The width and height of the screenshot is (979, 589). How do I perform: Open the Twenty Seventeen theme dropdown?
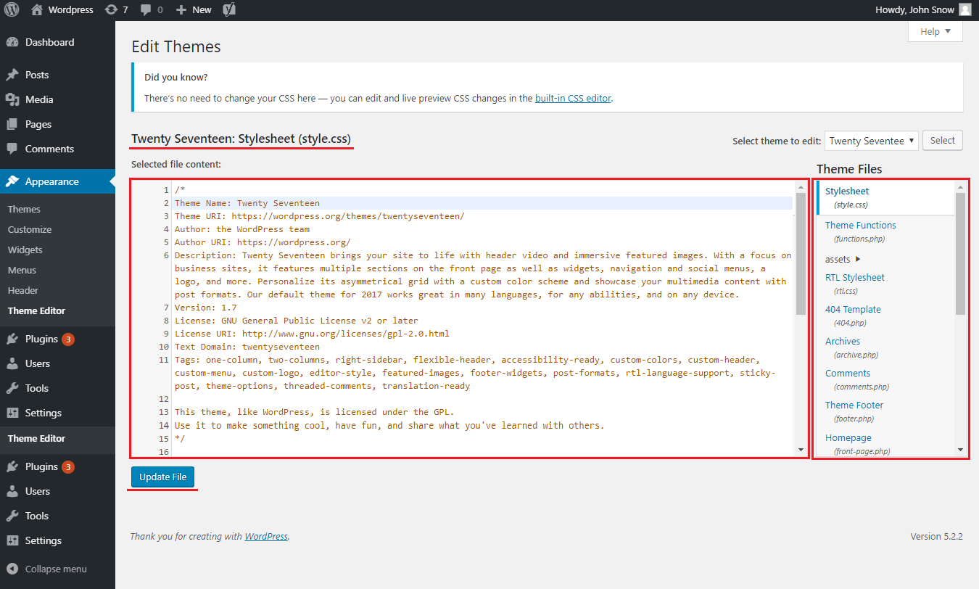point(871,140)
